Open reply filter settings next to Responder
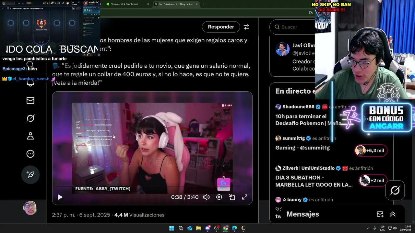The image size is (415, 233). [246, 27]
